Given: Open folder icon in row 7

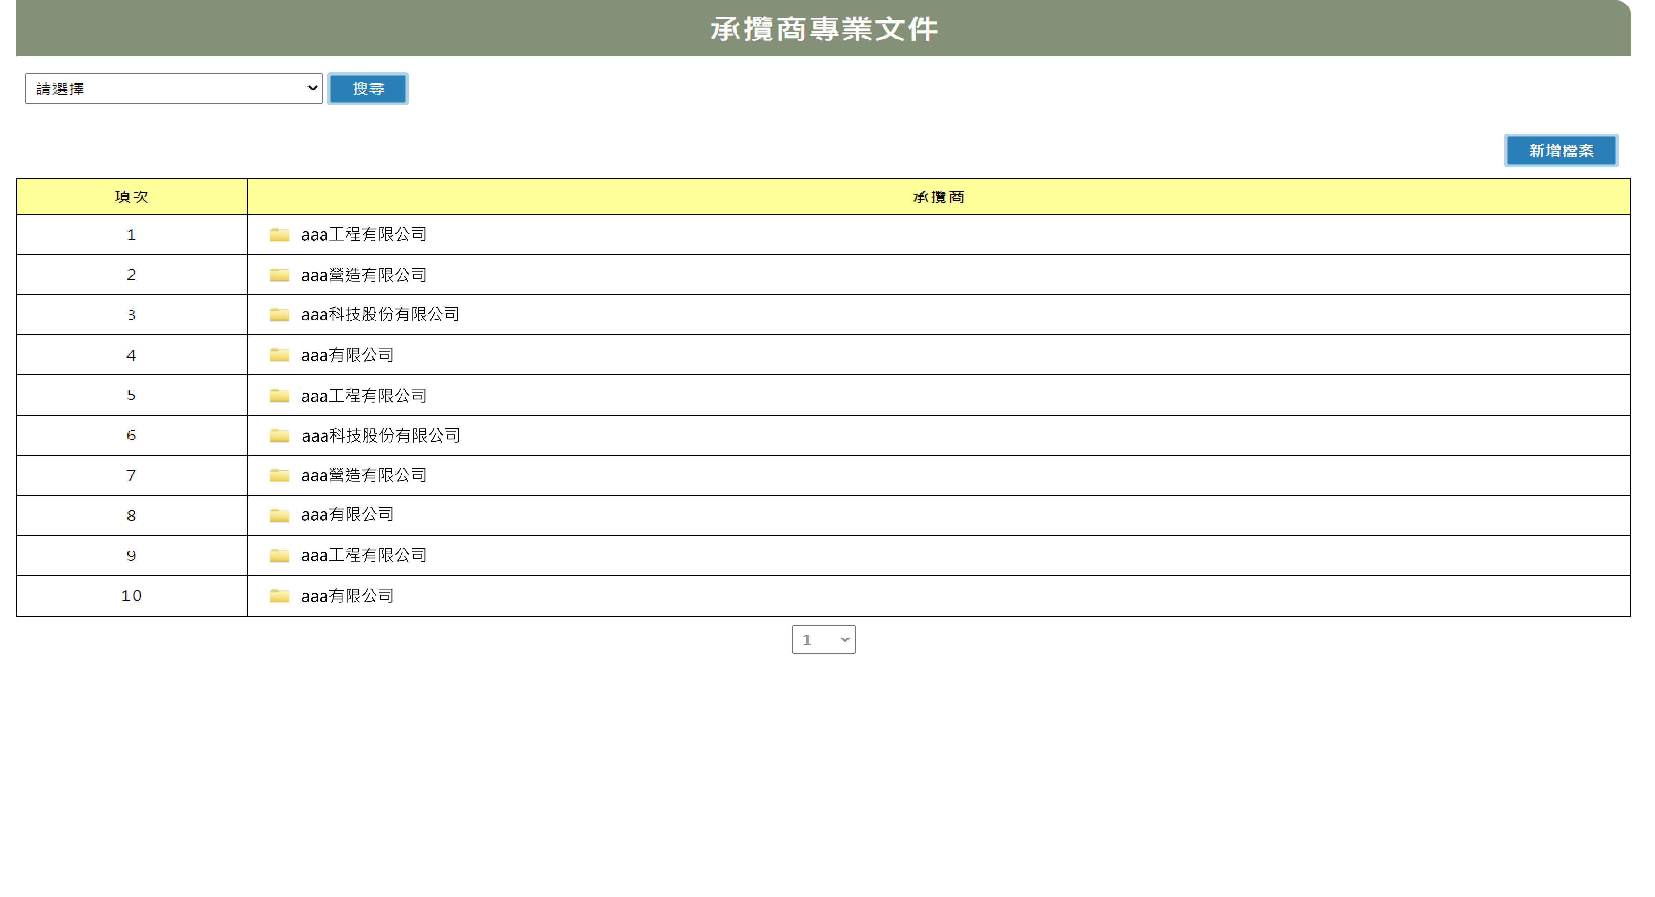Looking at the screenshot, I should point(279,475).
